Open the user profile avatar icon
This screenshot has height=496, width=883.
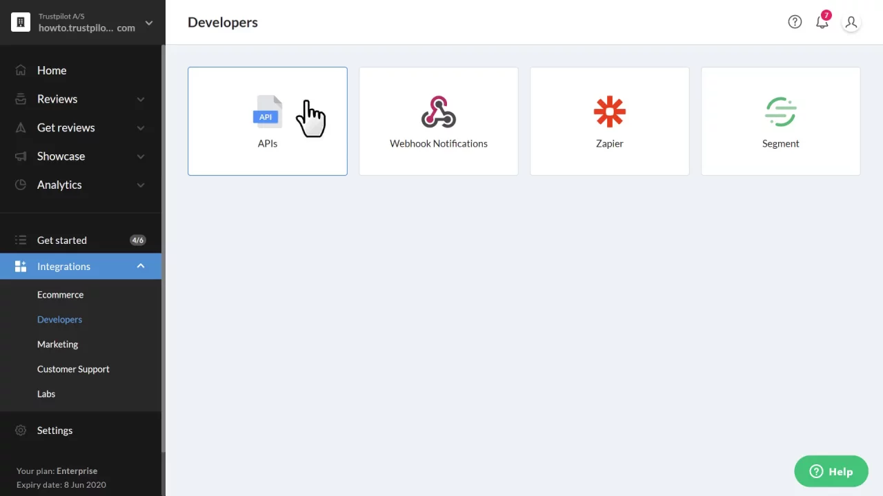tap(851, 22)
